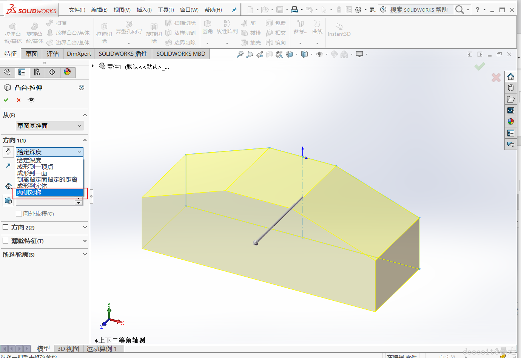Enable the 薄壁特征 checkbox
The image size is (521, 358).
coord(6,241)
